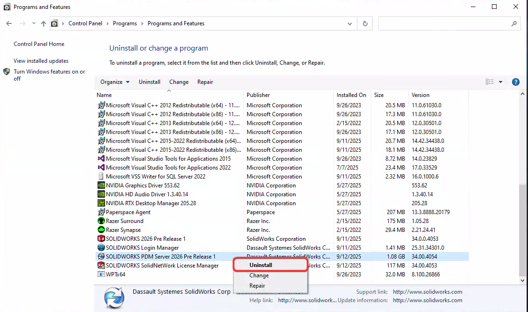This screenshot has height=312, width=528.
Task: Click the Paperspace Agent icon
Action: (101, 212)
